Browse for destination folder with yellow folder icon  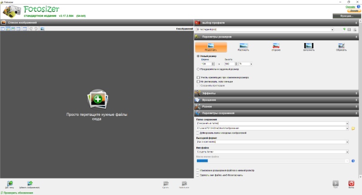pos(353,128)
